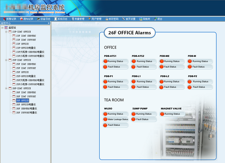
Task: Select 23F ISAT SERVERS in tree
Action: (26, 36)
